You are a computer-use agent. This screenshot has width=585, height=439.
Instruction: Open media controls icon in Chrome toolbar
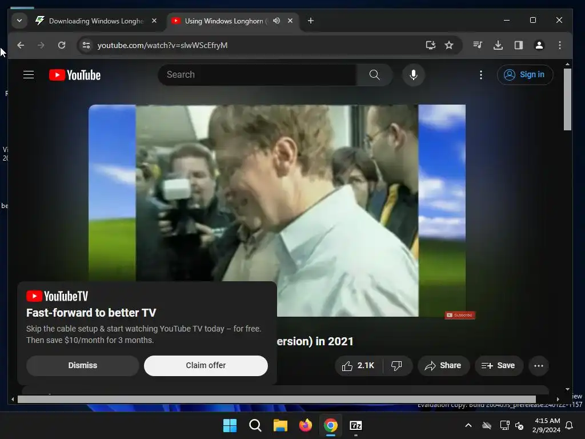point(478,45)
